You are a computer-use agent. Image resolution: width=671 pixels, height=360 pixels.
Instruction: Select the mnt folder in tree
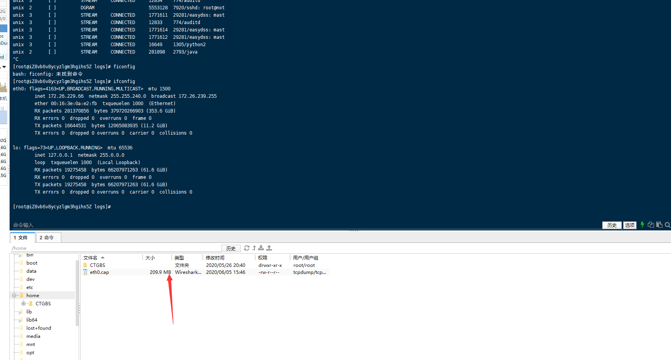click(31, 344)
